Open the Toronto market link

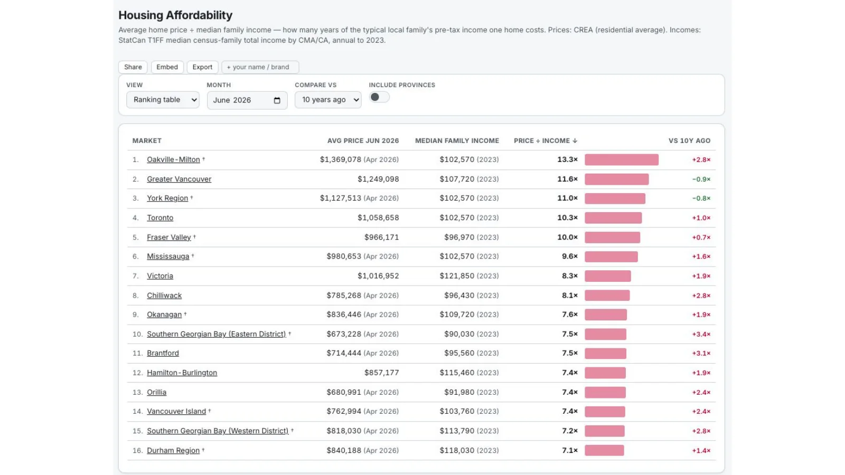[160, 218]
